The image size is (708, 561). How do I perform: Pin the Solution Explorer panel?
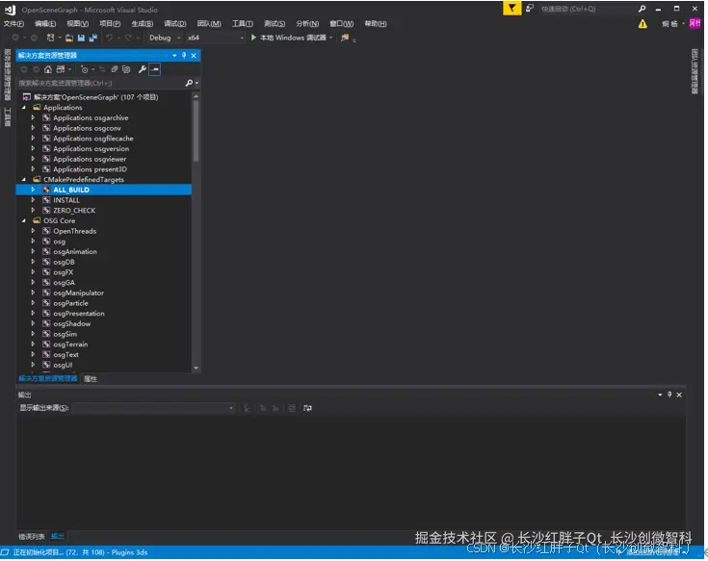pos(184,56)
